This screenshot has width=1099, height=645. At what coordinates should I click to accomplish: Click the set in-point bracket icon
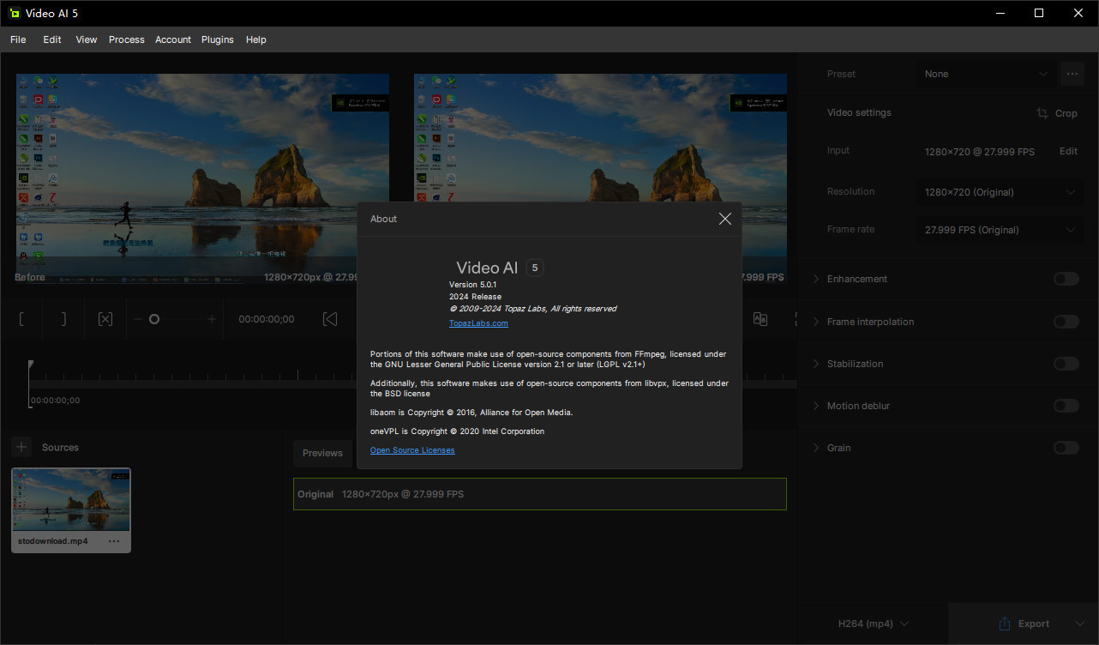tap(22, 319)
